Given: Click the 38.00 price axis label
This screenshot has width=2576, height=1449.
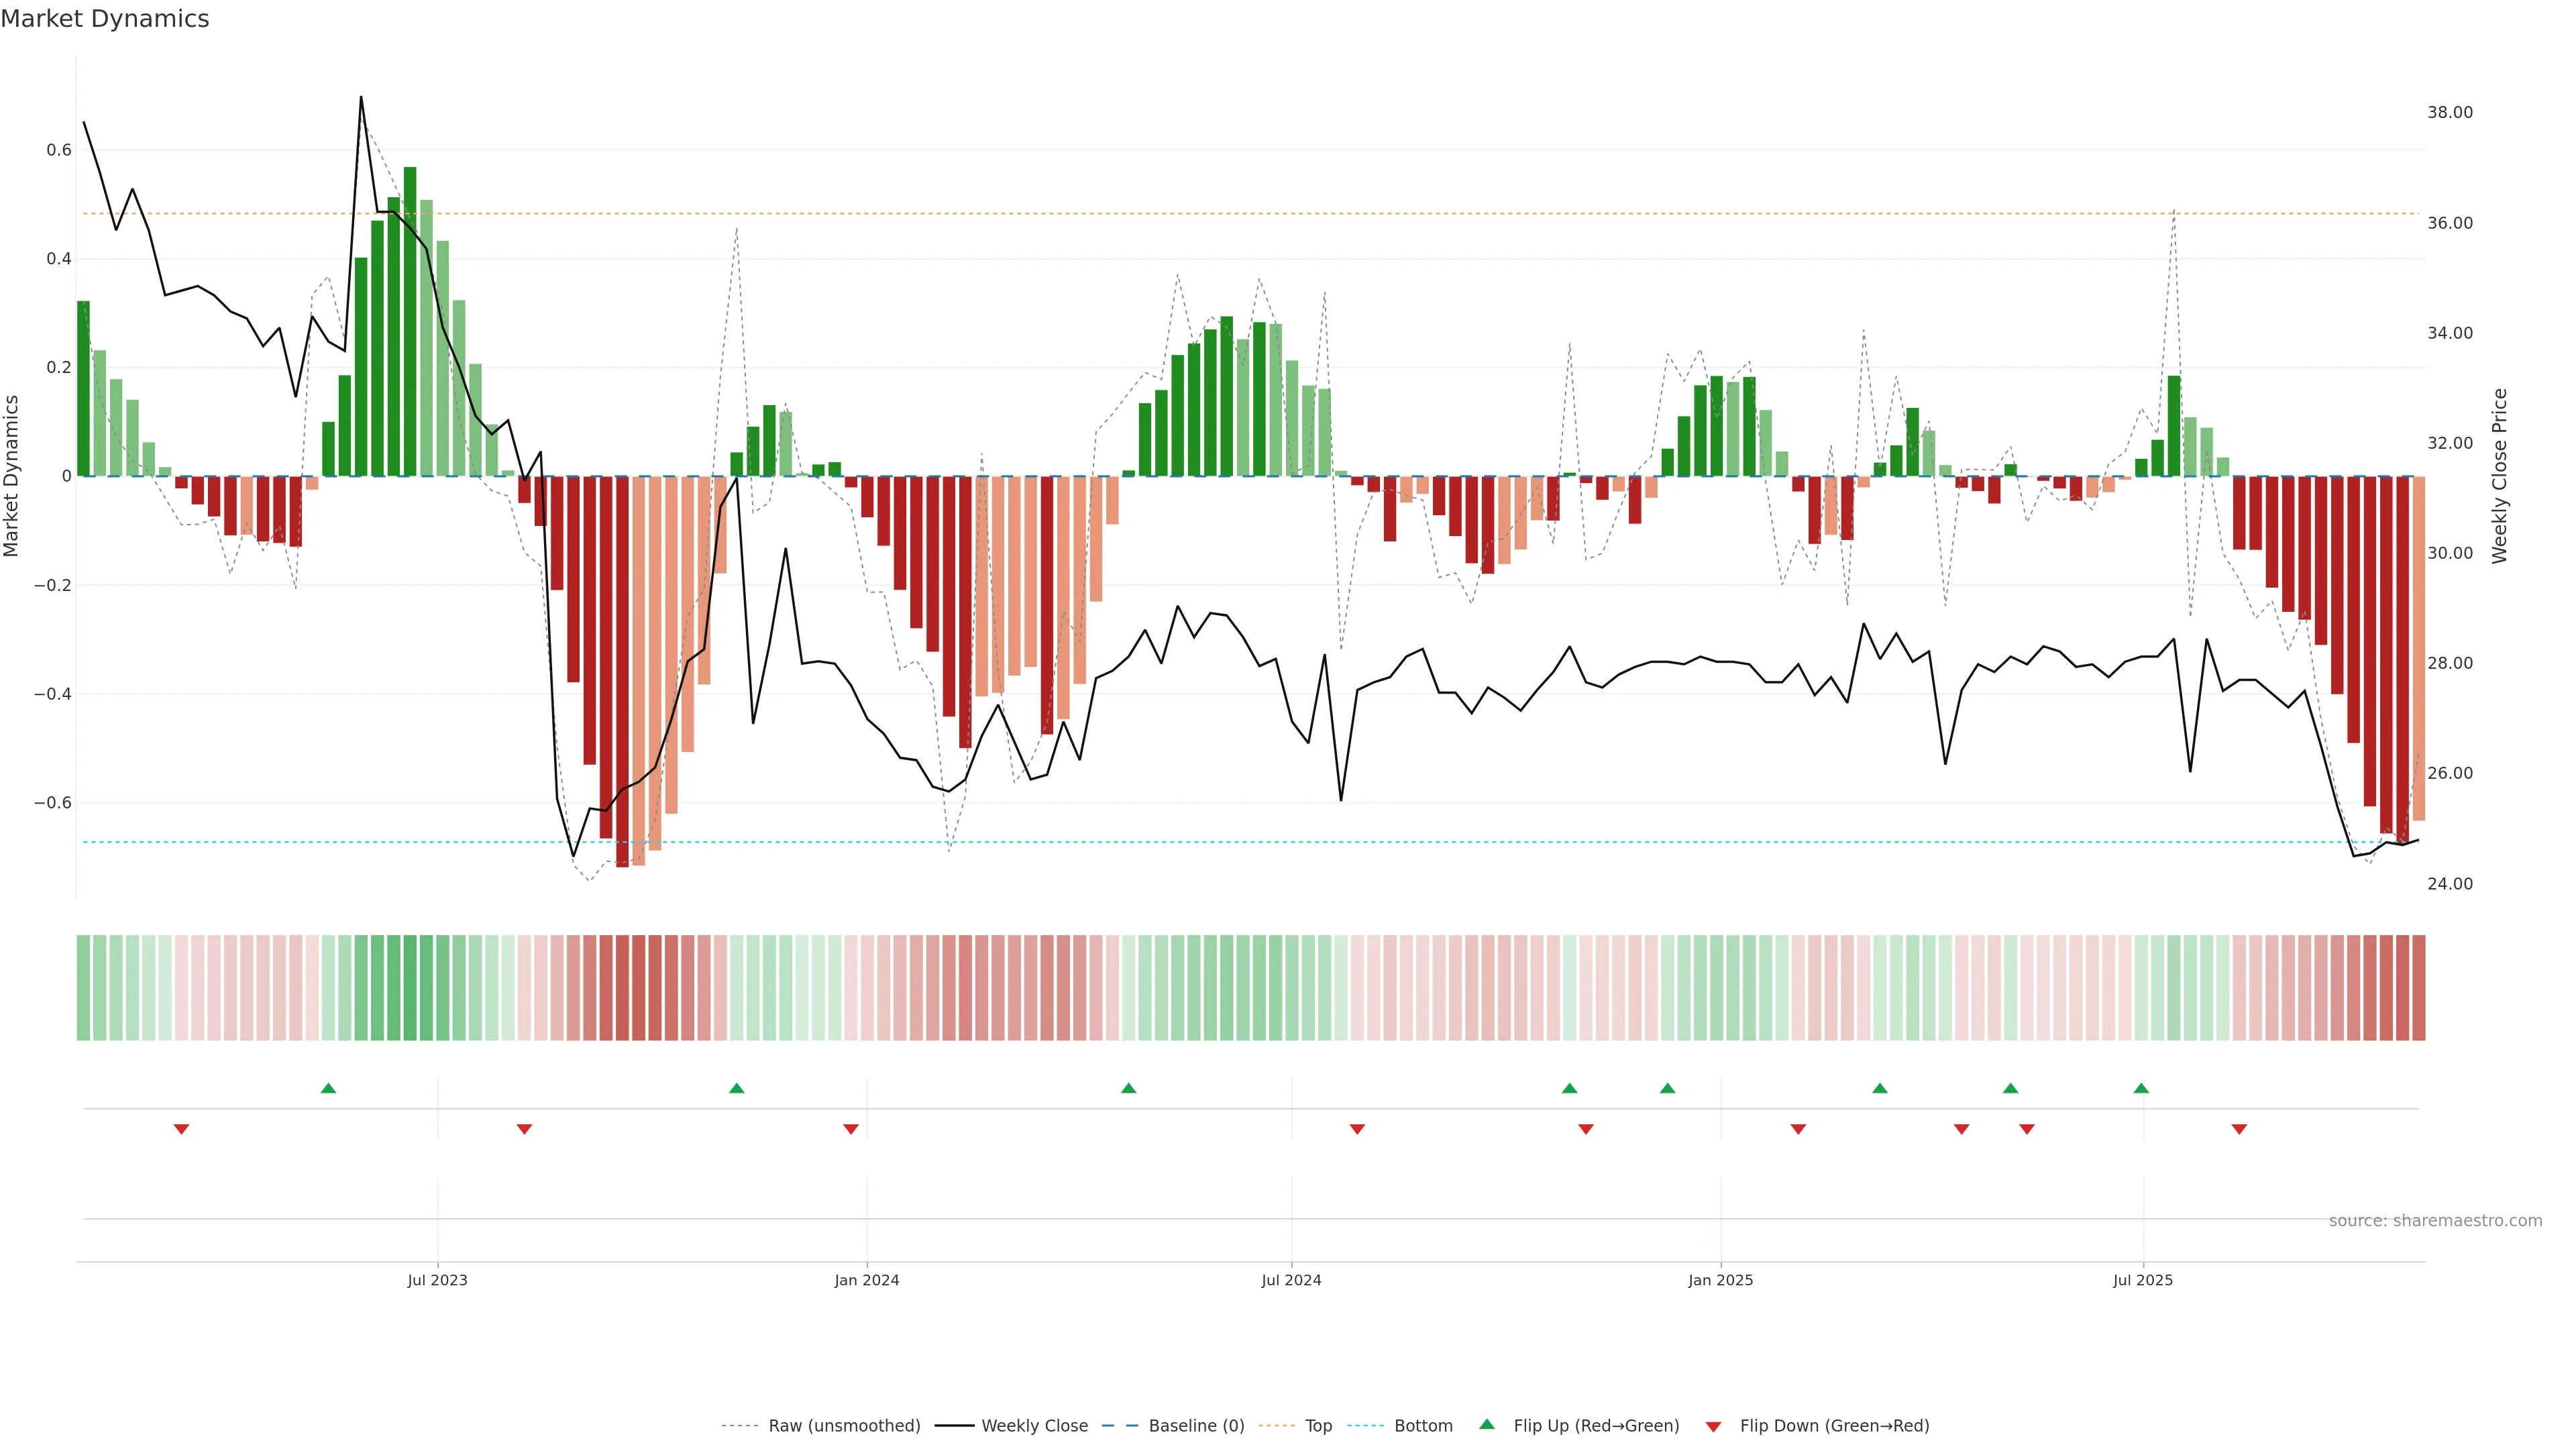Looking at the screenshot, I should [x=2449, y=112].
